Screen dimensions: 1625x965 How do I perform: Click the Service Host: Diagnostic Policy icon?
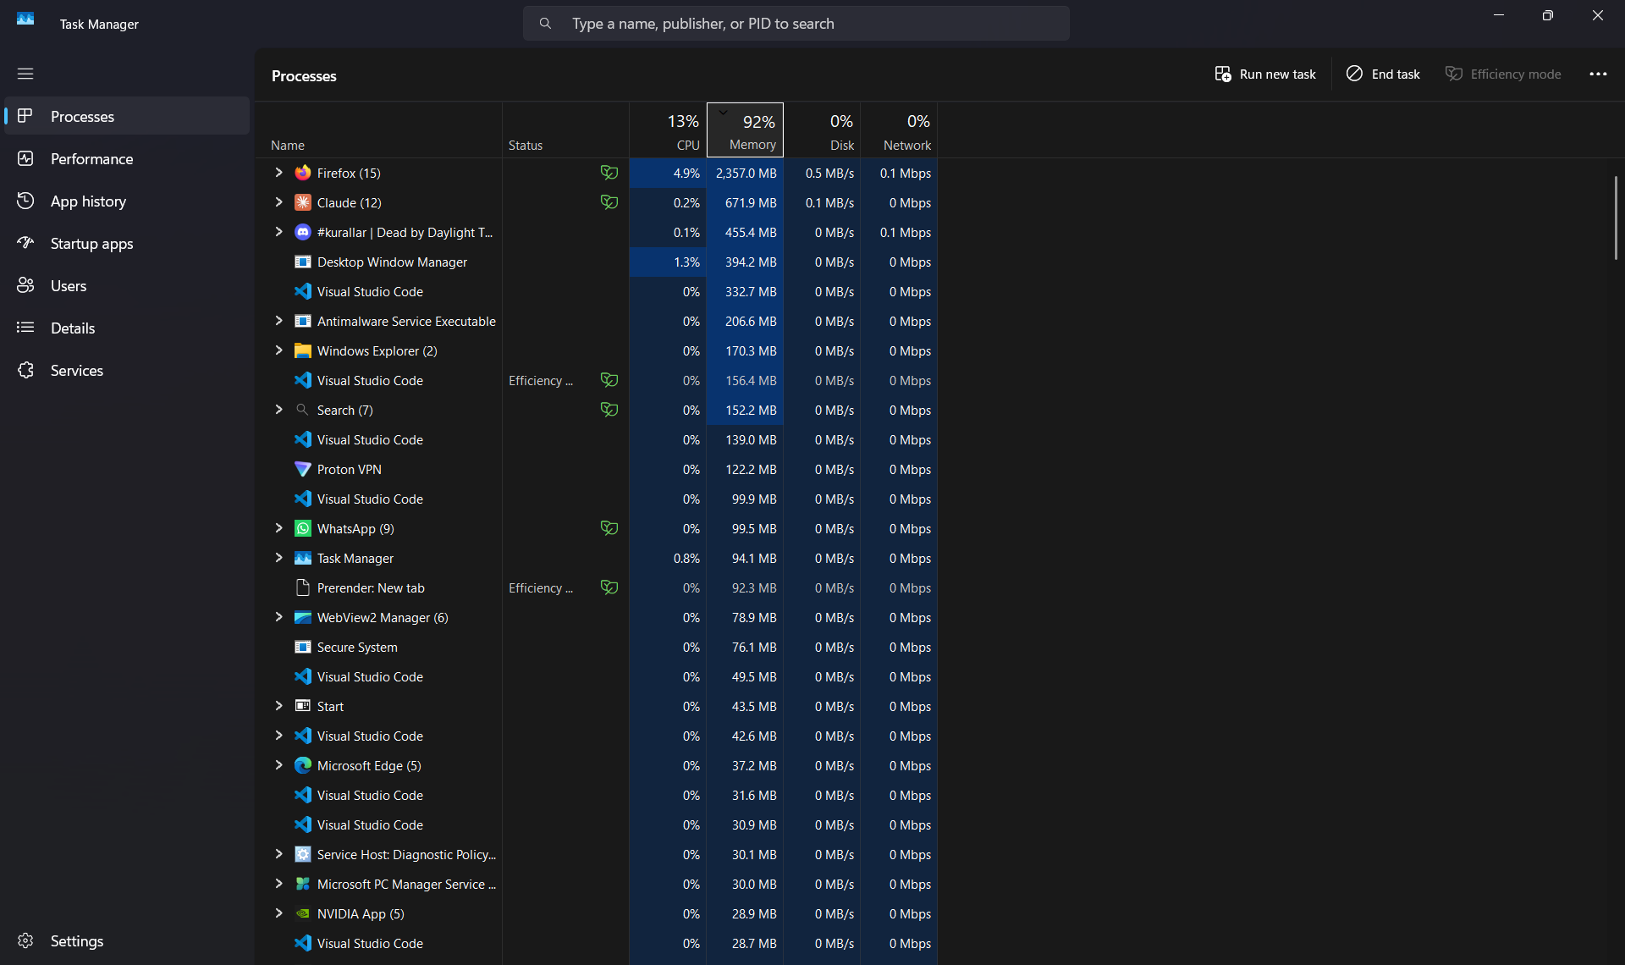[x=302, y=854]
